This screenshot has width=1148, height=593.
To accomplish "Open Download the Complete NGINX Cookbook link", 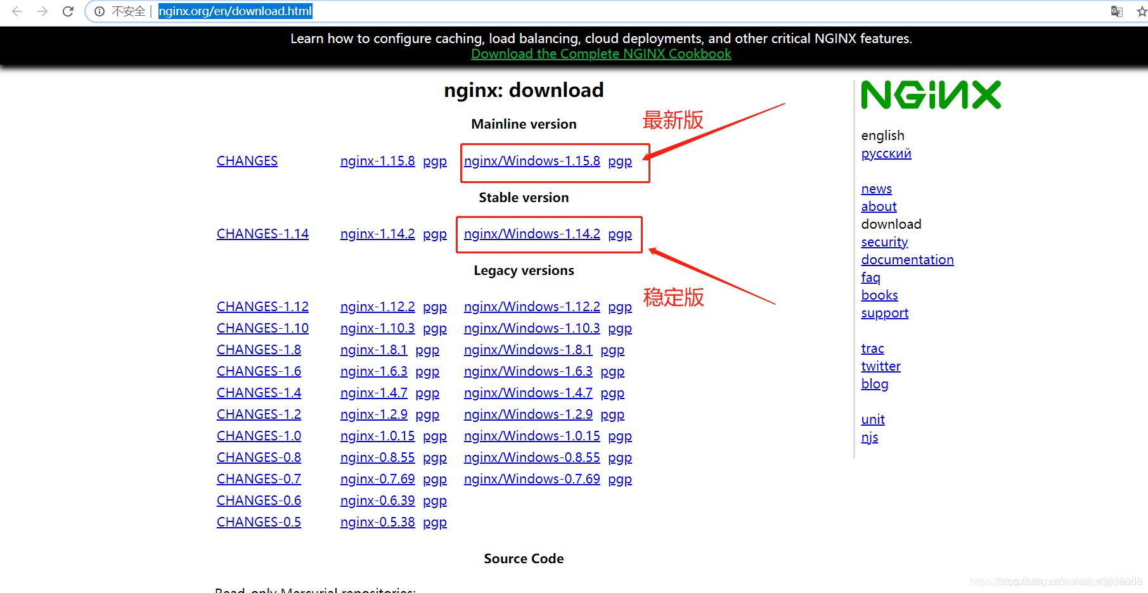I will coord(601,54).
